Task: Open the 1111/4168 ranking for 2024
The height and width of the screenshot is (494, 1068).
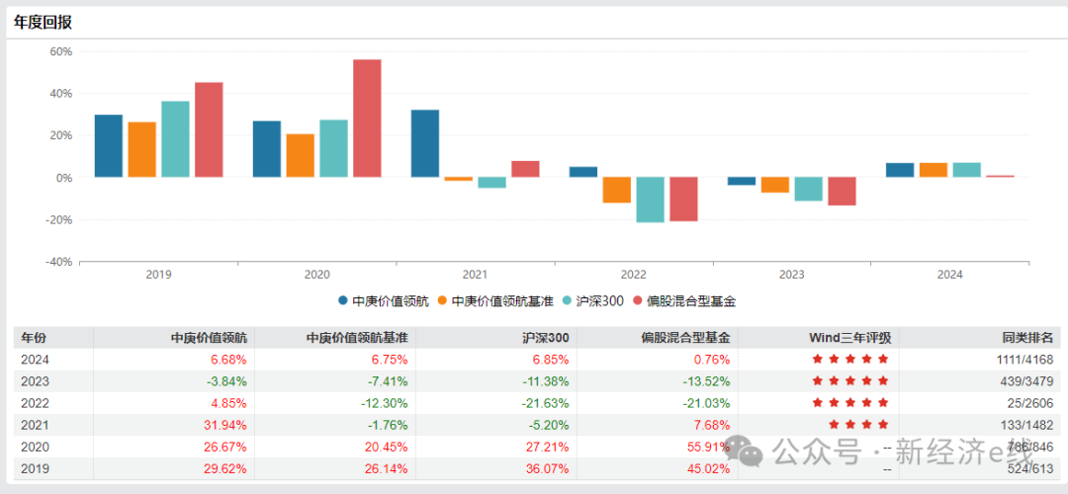Action: coord(1023,360)
